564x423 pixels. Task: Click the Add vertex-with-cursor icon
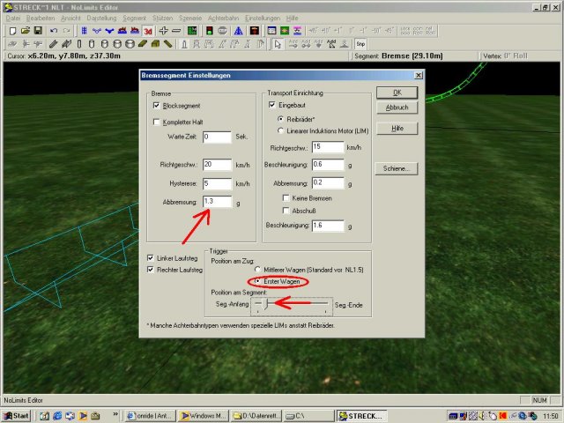[x=331, y=44]
